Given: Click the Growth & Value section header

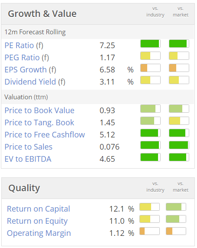Looking at the screenshot, I should pyautogui.click(x=42, y=14).
